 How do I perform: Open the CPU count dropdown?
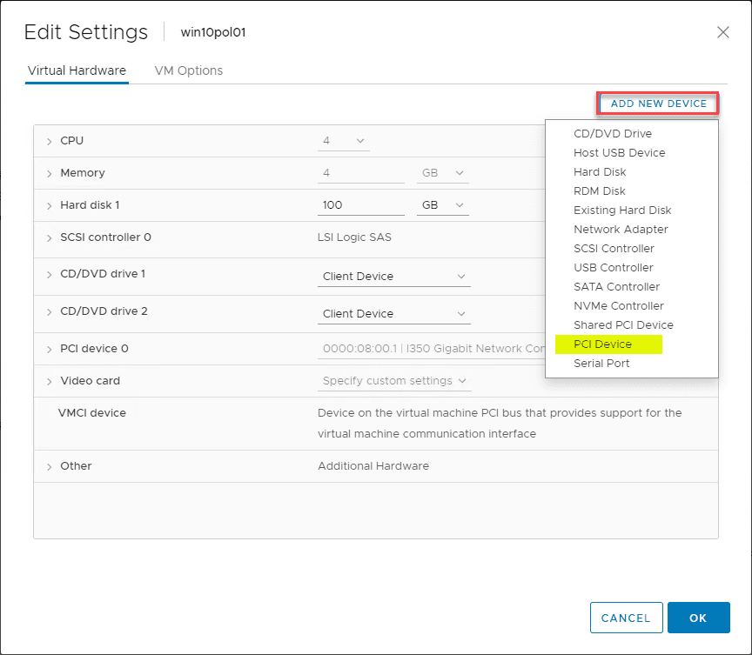point(345,141)
